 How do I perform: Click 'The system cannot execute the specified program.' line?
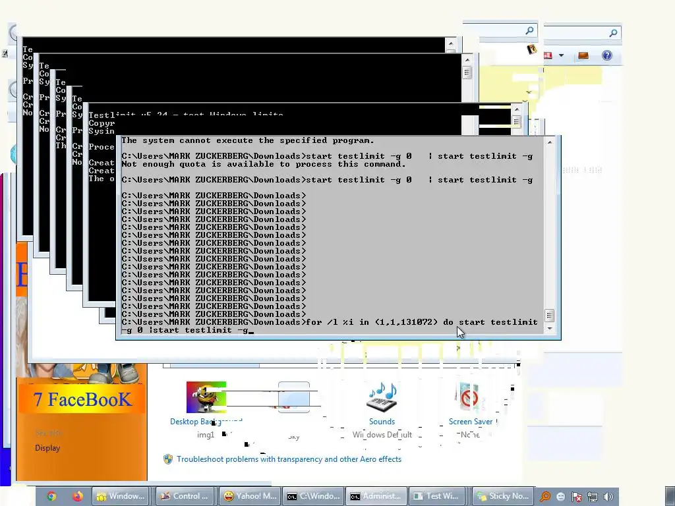click(248, 140)
